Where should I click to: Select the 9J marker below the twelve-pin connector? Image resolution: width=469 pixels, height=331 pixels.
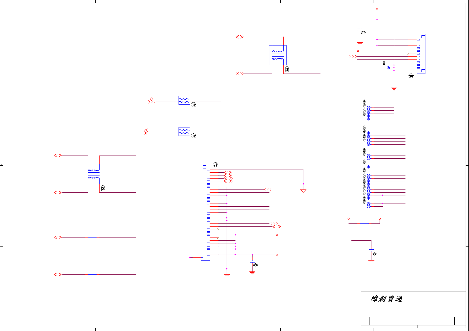411,76
